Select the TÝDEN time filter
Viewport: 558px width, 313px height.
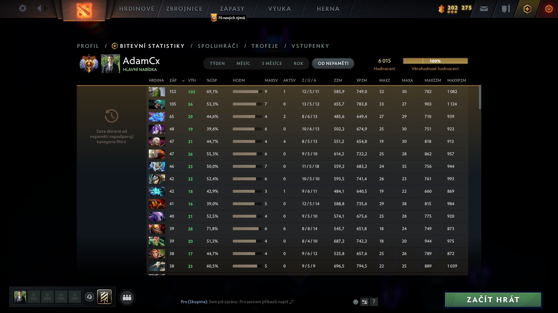(217, 63)
